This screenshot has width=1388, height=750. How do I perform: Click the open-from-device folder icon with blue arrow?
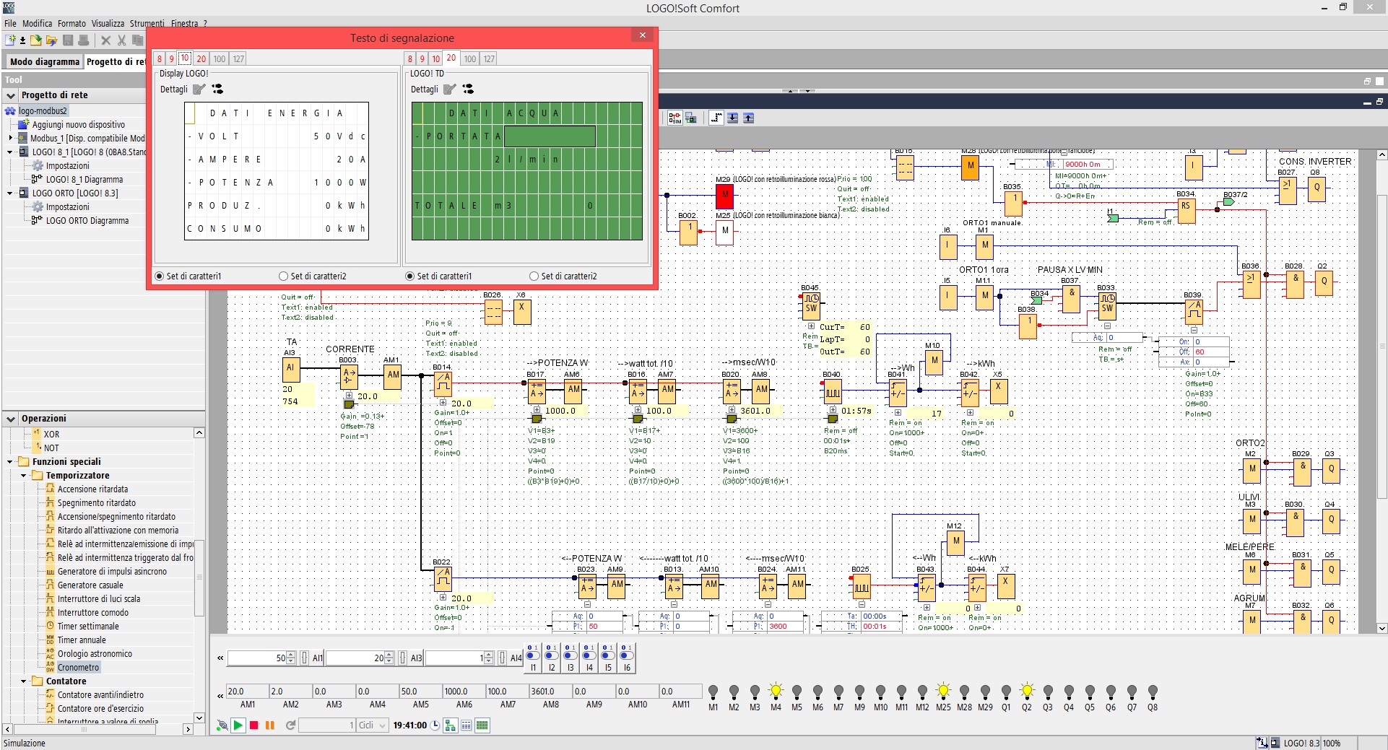click(51, 40)
